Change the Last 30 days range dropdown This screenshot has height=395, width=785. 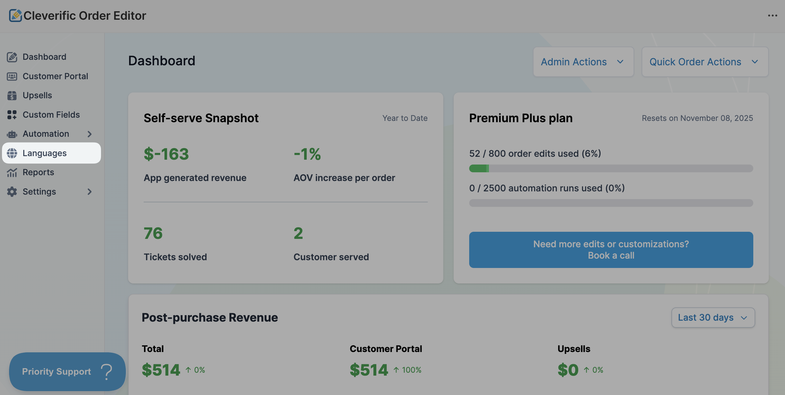(713, 317)
